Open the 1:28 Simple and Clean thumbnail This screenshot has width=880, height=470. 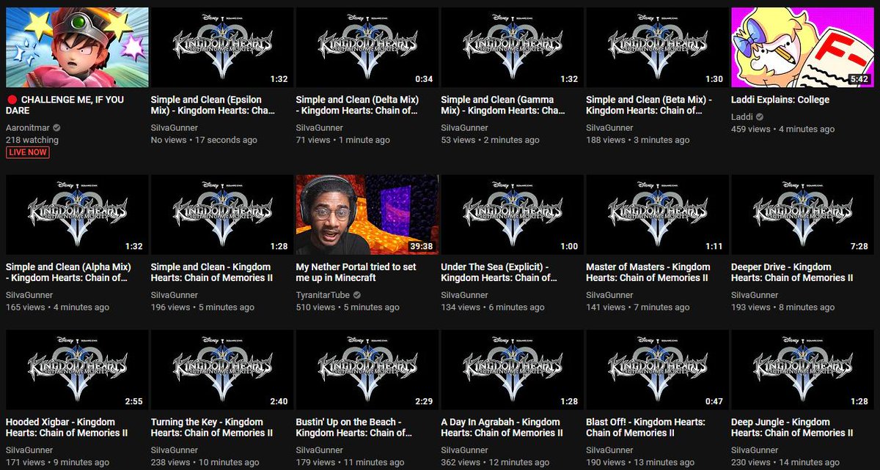click(x=222, y=215)
